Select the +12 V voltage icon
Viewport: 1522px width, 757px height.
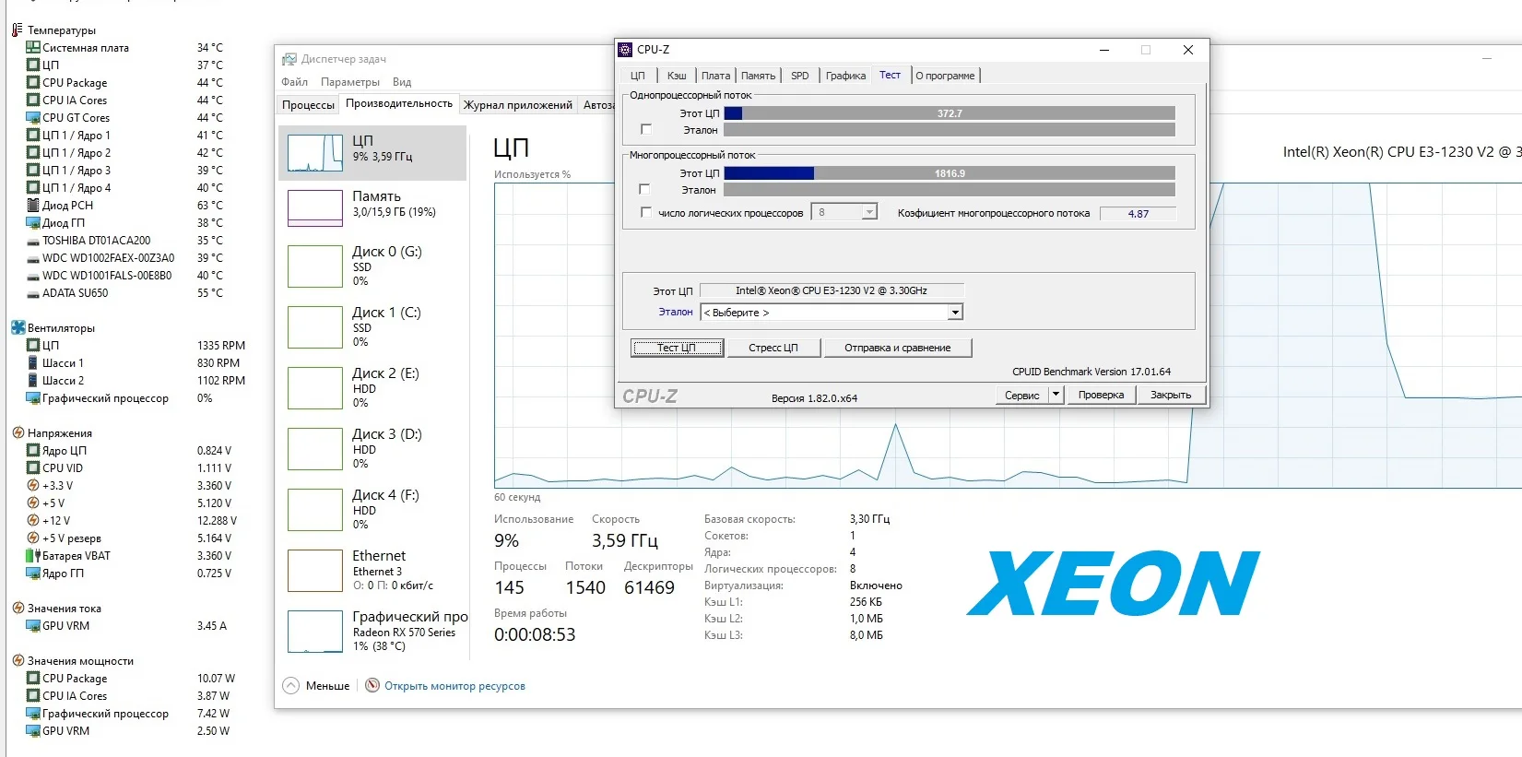pos(33,520)
